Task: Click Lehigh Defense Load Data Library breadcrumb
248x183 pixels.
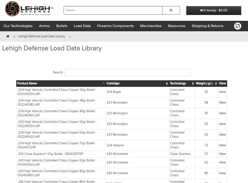Action: [42, 37]
